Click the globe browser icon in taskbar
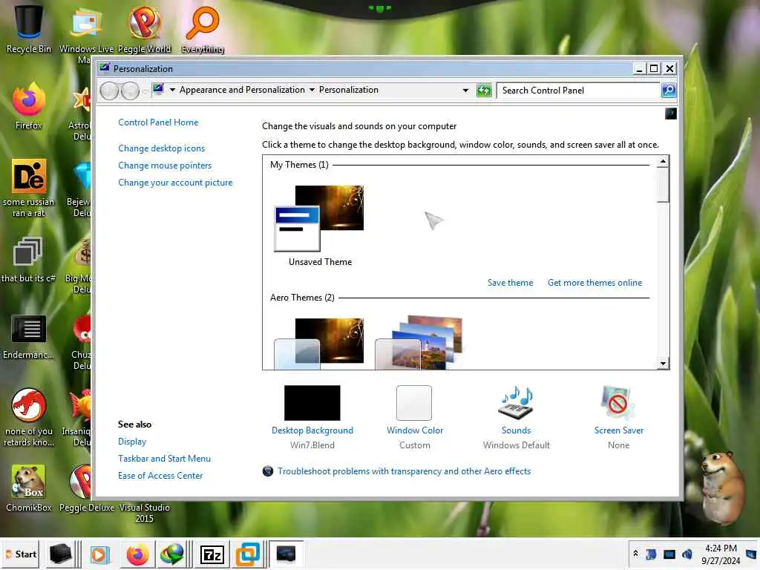The image size is (760, 570). (172, 554)
